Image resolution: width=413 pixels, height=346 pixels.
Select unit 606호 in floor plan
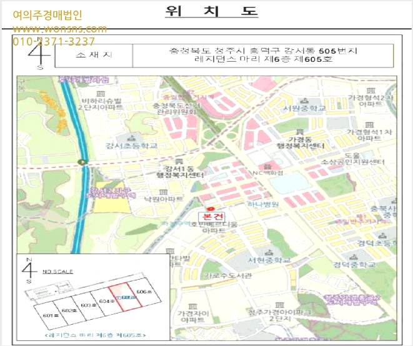coord(144,292)
